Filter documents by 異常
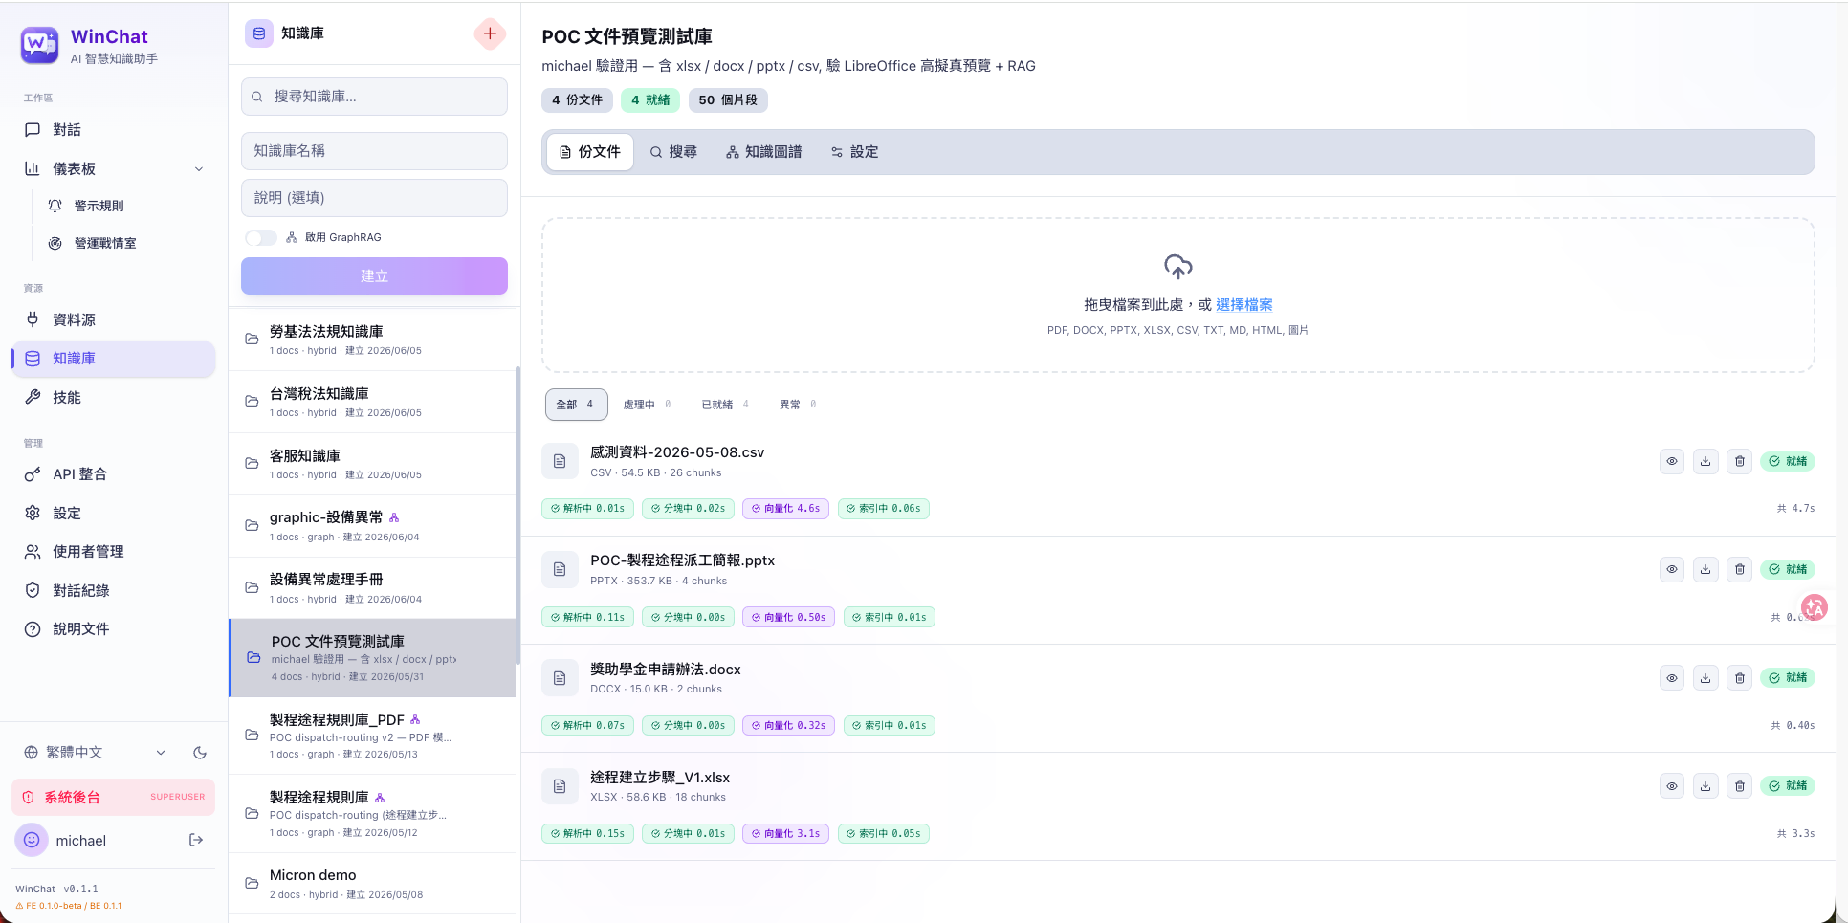This screenshot has width=1848, height=923. click(x=798, y=405)
